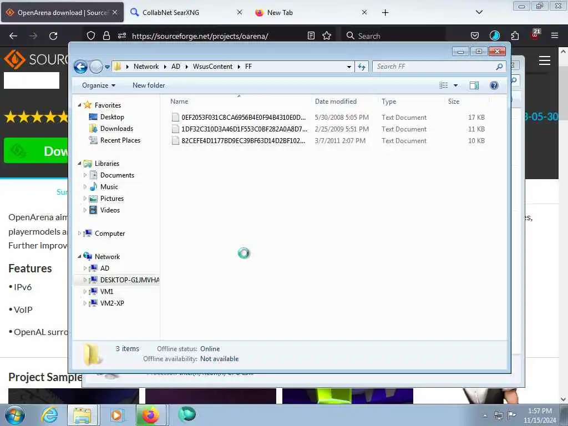Open SourceForge hamburger menu
The image size is (568, 426).
point(545,60)
